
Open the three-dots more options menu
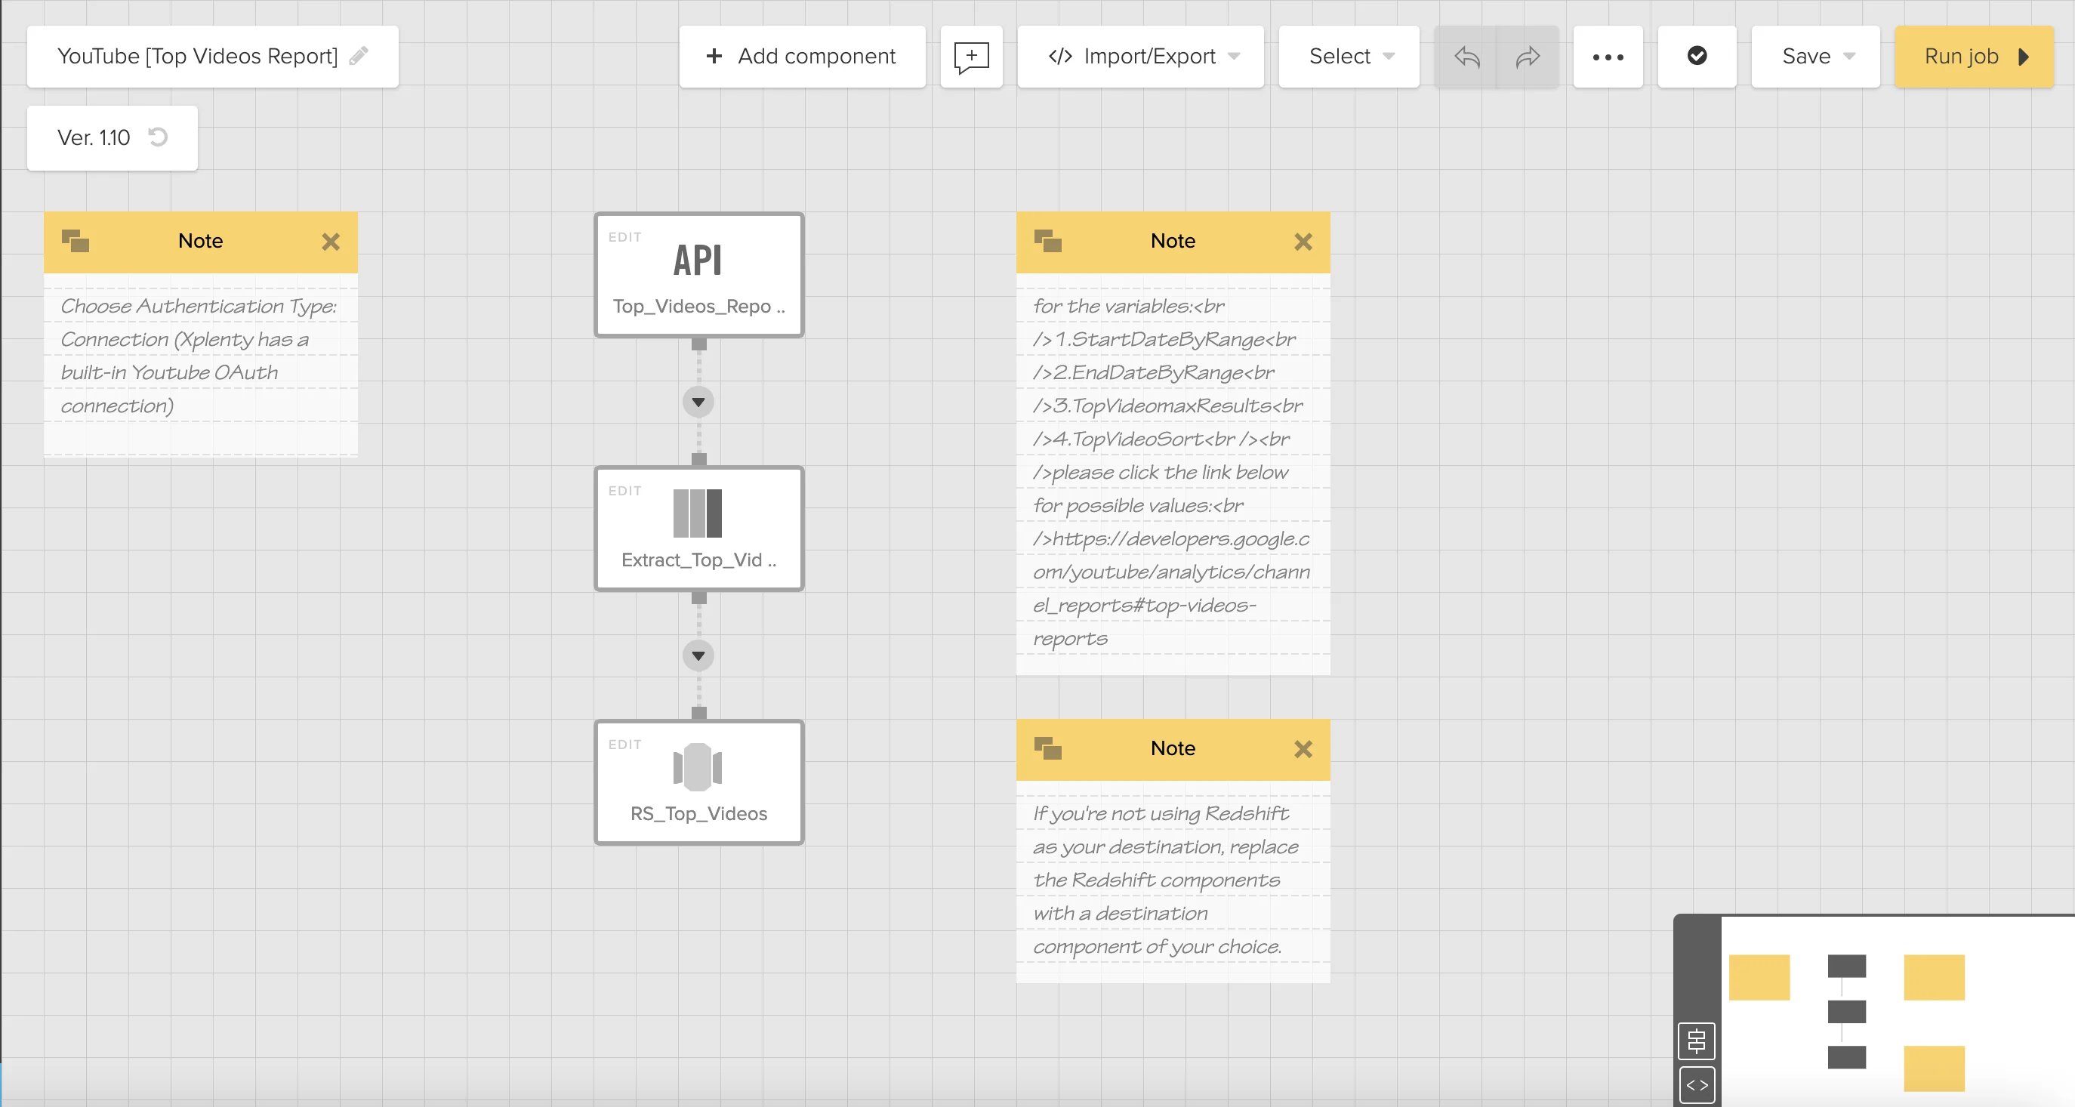(1608, 57)
